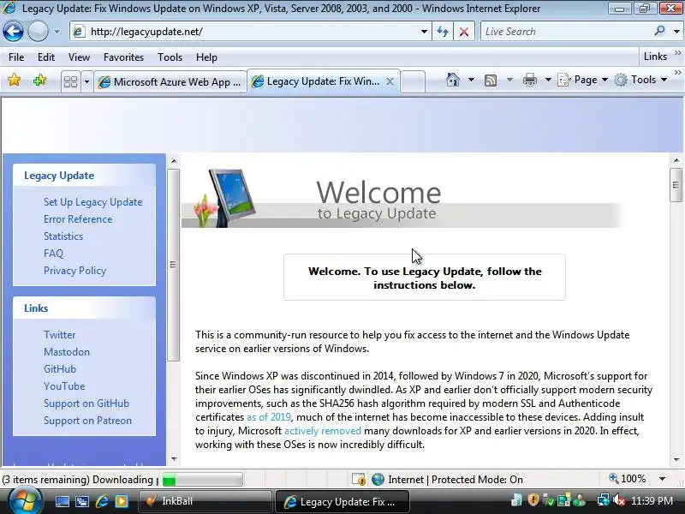The width and height of the screenshot is (685, 514).
Task: Click Support on Patreon link
Action: coord(87,421)
